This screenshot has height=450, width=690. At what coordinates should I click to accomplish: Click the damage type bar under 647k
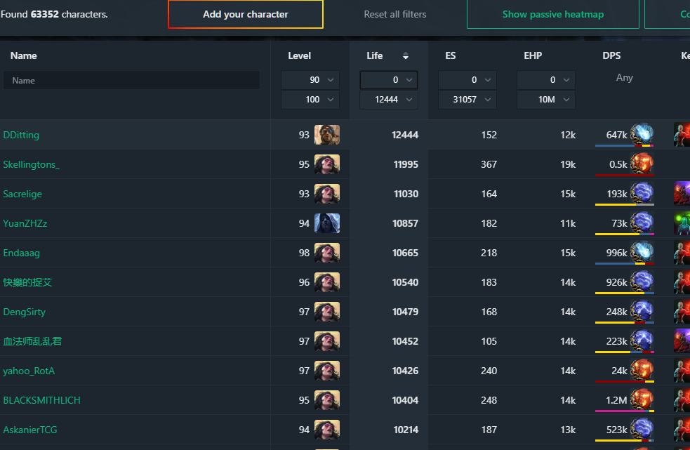624,145
